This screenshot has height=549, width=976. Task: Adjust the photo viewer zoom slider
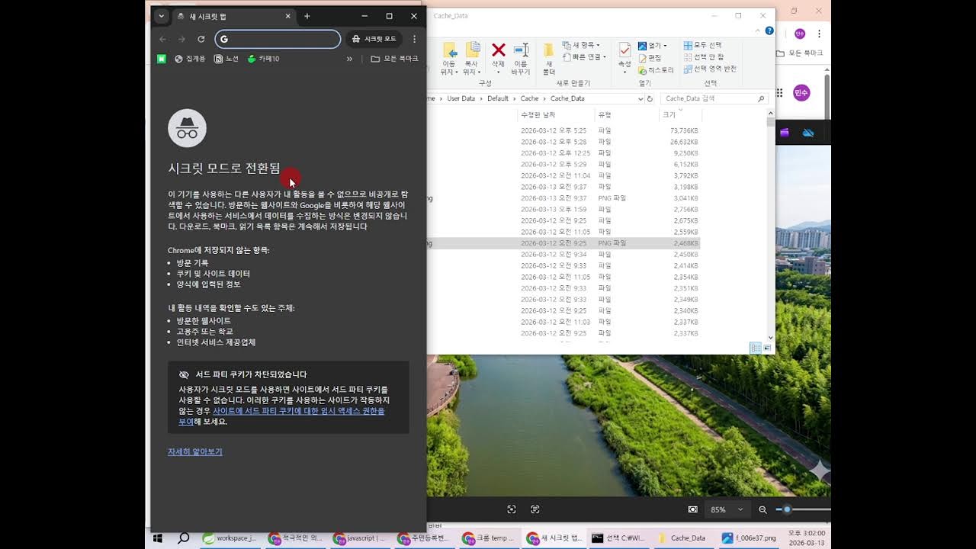coord(788,509)
